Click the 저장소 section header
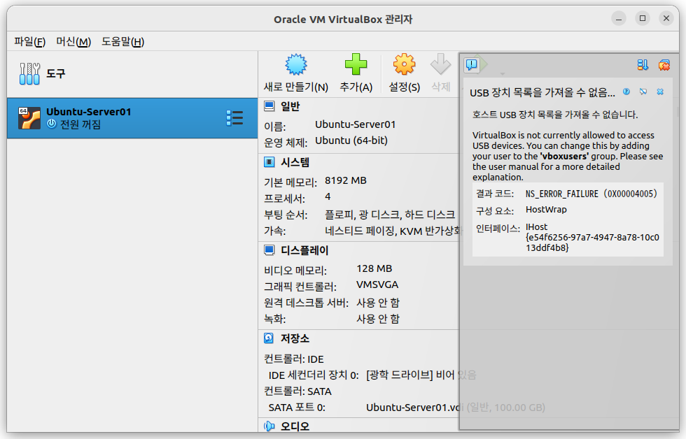This screenshot has width=686, height=439. (x=295, y=338)
